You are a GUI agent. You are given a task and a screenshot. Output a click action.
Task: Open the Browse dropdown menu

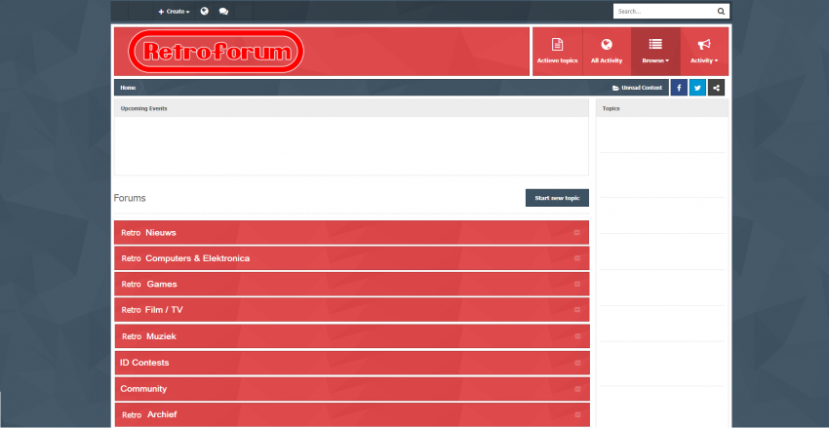[x=655, y=51]
